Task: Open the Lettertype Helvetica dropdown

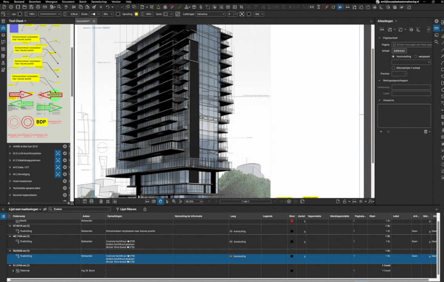Action: click(x=210, y=14)
